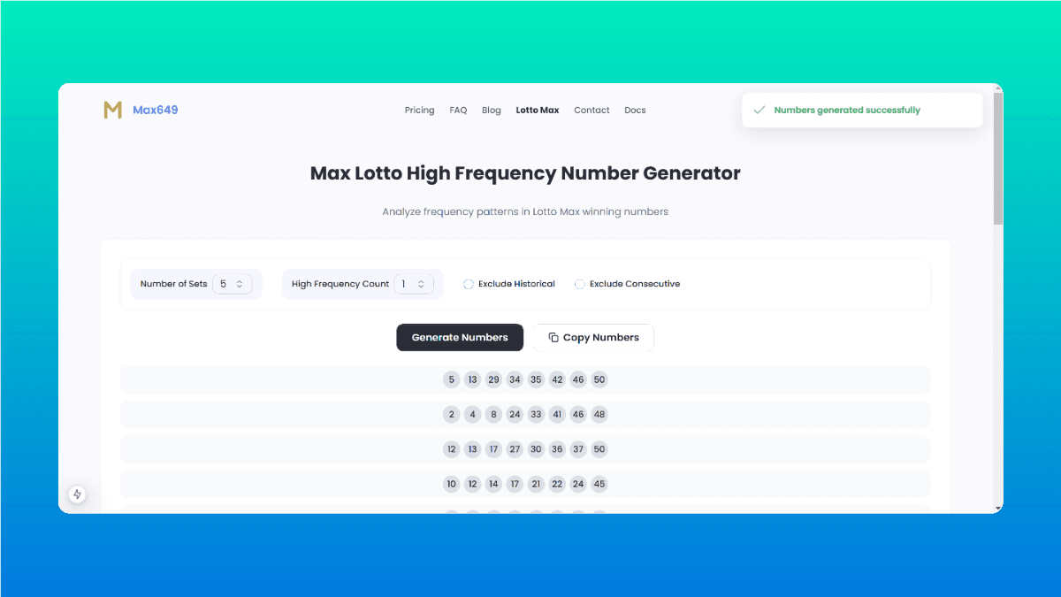Viewport: 1061px width, 597px height.
Task: Click number 4 in the second set
Action: pos(472,414)
